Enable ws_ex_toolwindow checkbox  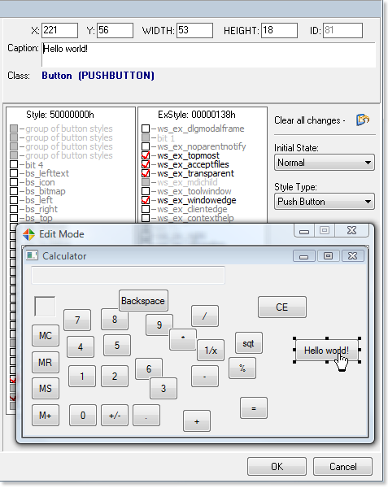tap(146, 191)
